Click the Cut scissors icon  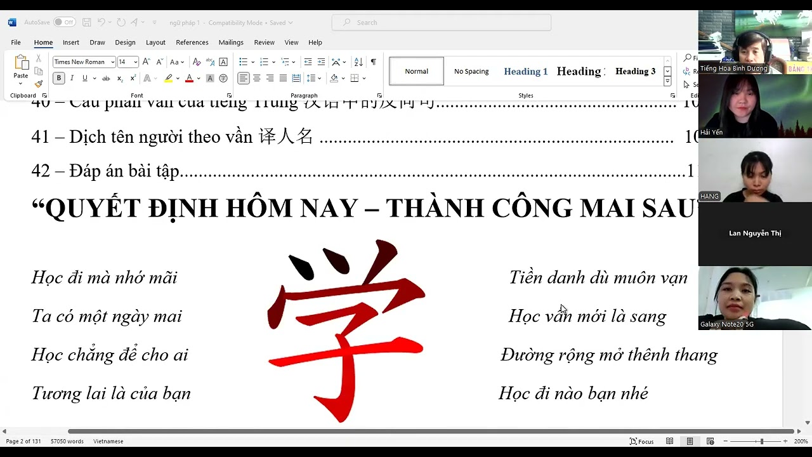(39, 58)
